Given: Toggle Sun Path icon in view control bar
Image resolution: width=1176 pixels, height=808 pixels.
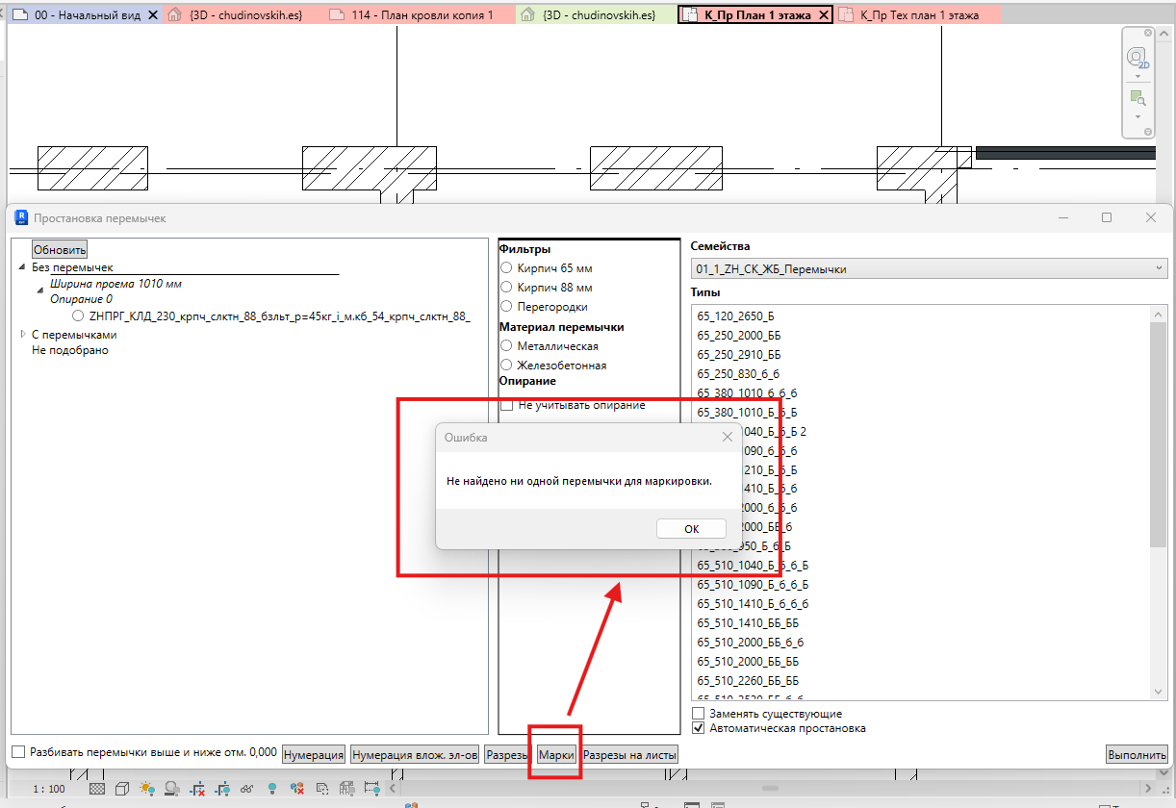Looking at the screenshot, I should click(147, 789).
